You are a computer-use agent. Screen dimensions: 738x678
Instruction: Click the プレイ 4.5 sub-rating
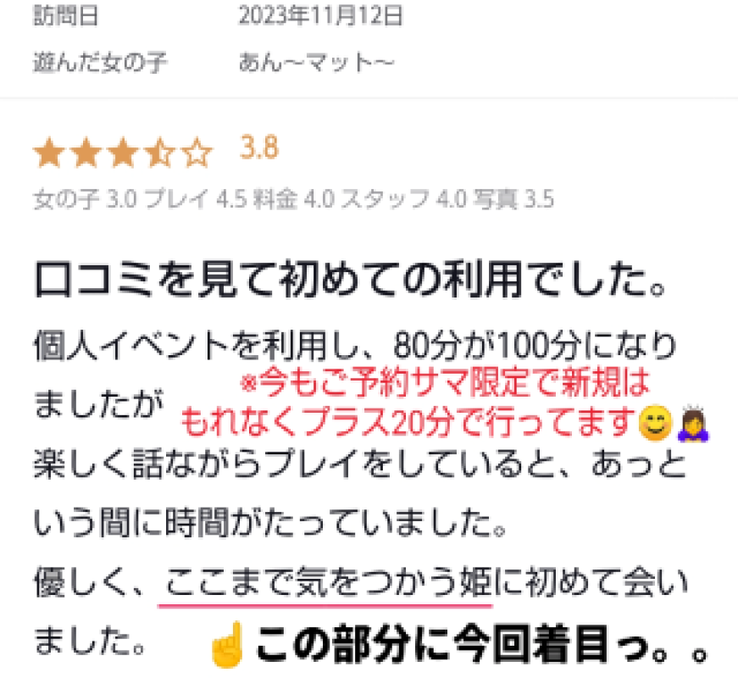pyautogui.click(x=196, y=199)
